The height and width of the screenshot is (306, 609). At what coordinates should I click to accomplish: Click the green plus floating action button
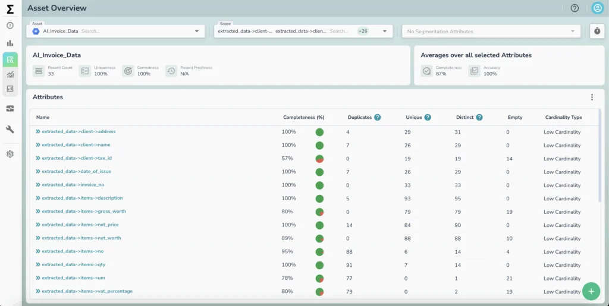click(x=591, y=291)
